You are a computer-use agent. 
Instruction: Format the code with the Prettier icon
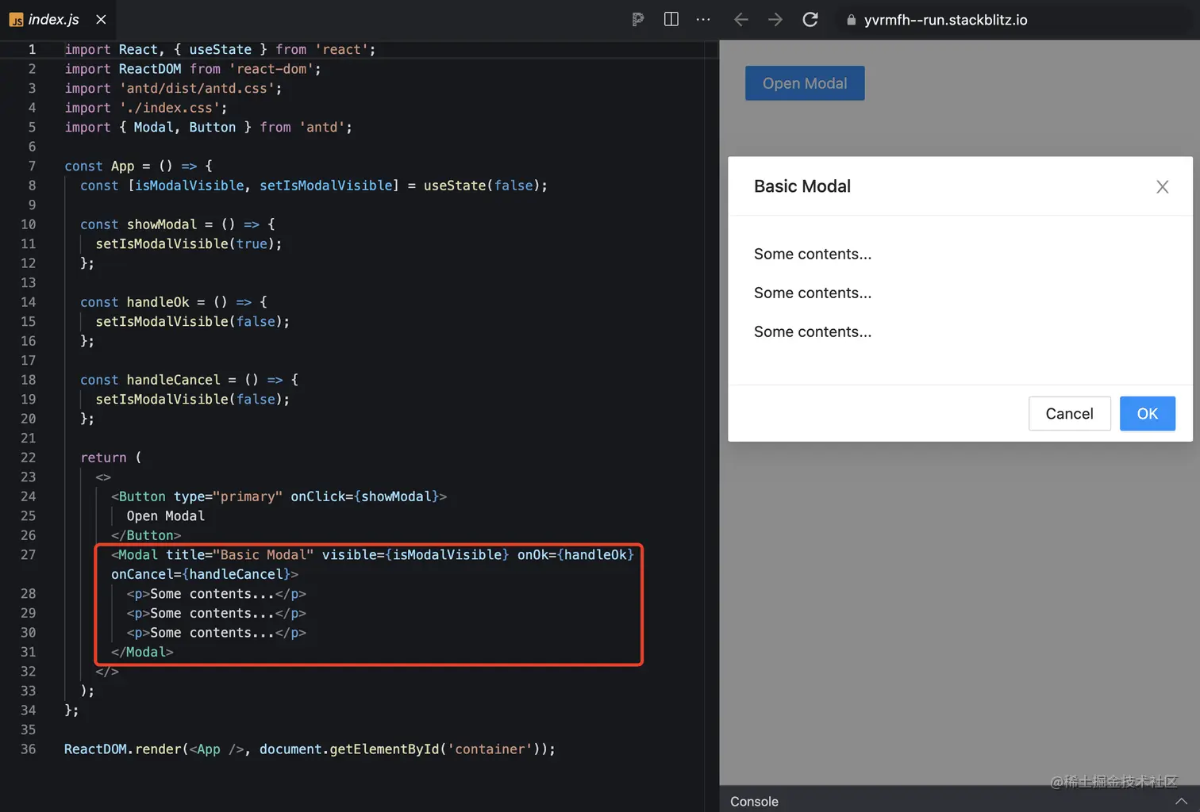tap(637, 19)
